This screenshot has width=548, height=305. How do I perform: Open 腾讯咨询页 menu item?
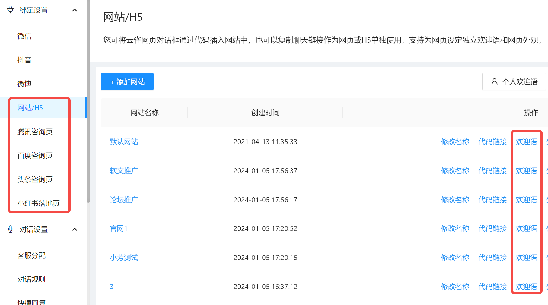pos(35,132)
